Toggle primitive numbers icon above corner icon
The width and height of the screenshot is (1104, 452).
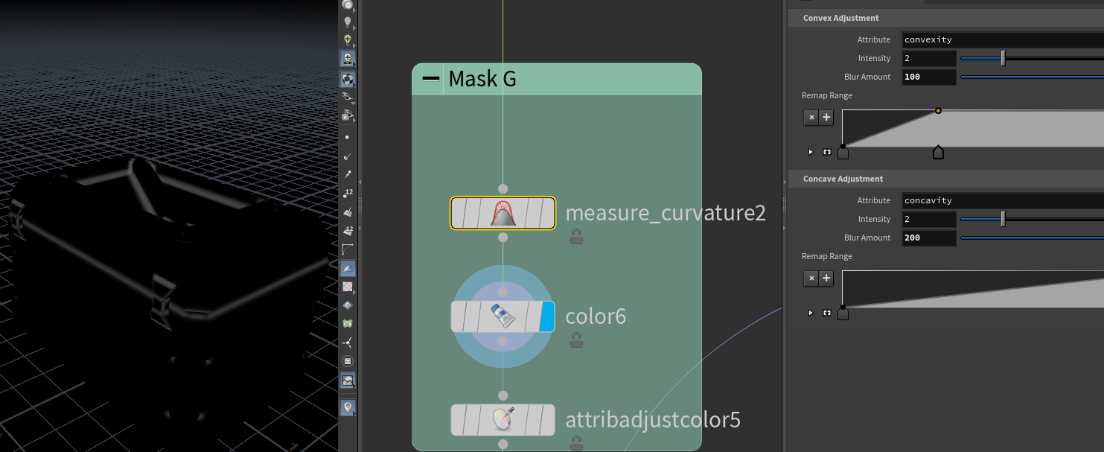pos(347,230)
